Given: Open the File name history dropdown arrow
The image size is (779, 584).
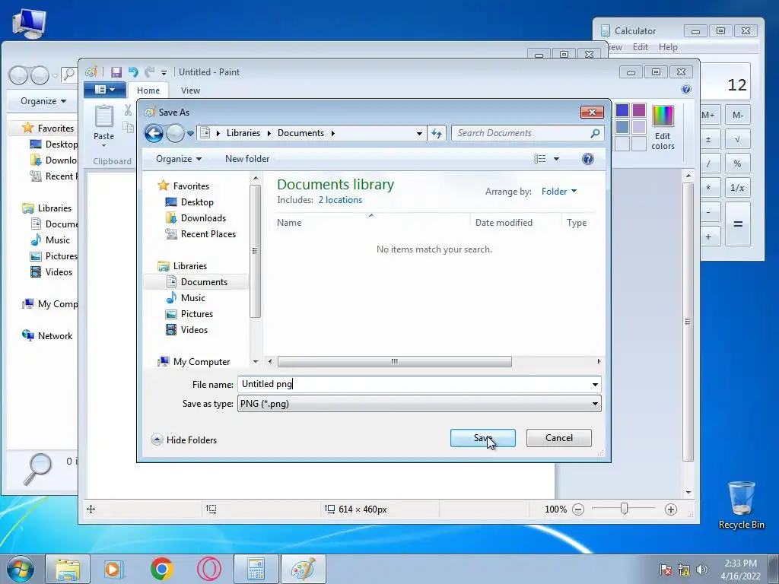Looking at the screenshot, I should 595,384.
